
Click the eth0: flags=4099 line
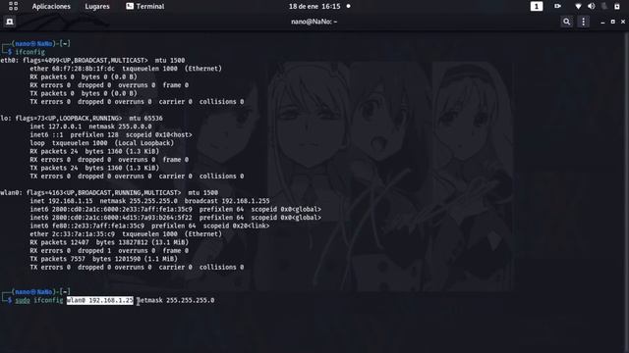92,60
